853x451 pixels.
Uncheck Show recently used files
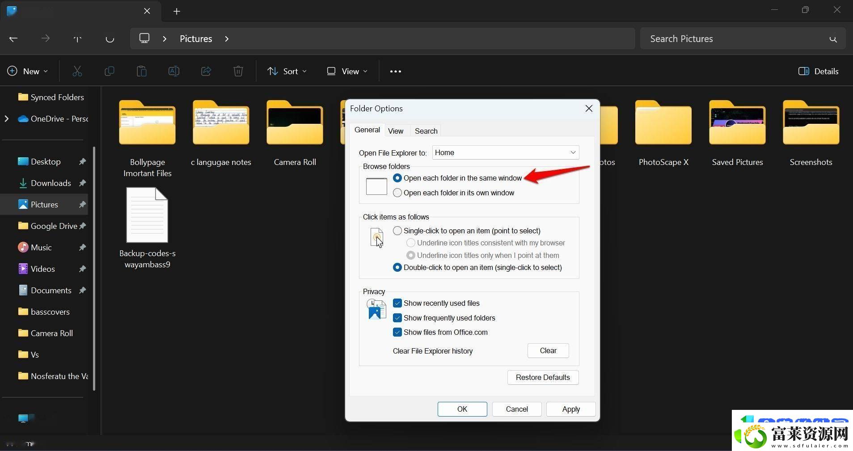436,303
